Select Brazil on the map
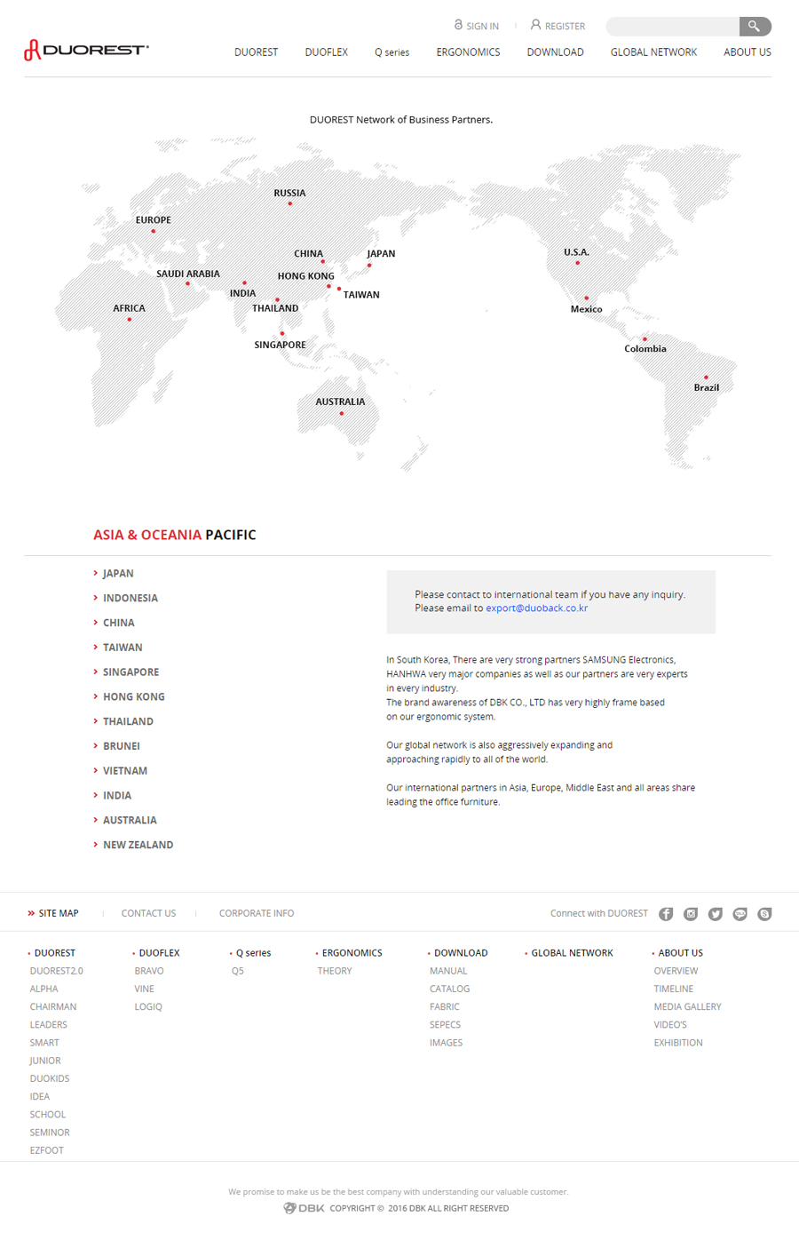This screenshot has height=1240, width=799. point(707,387)
